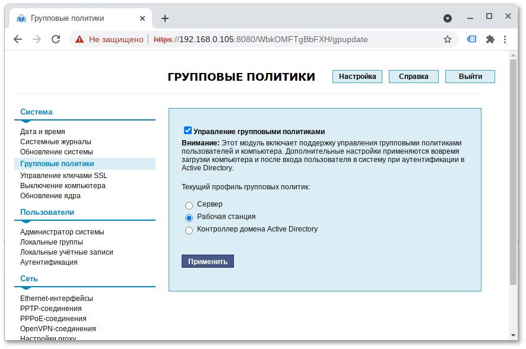Viewport: 526px width, 349px height.
Task: Reload the current page
Action: click(56, 39)
